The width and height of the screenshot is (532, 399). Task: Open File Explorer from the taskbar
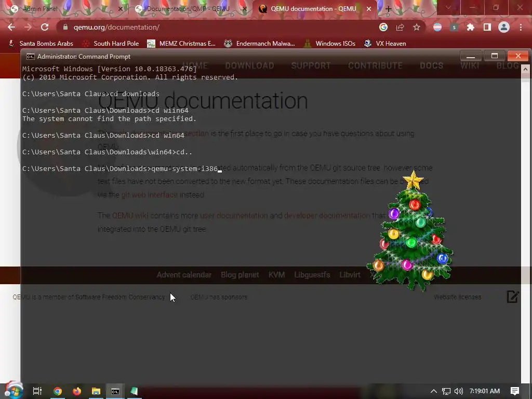[x=96, y=391]
